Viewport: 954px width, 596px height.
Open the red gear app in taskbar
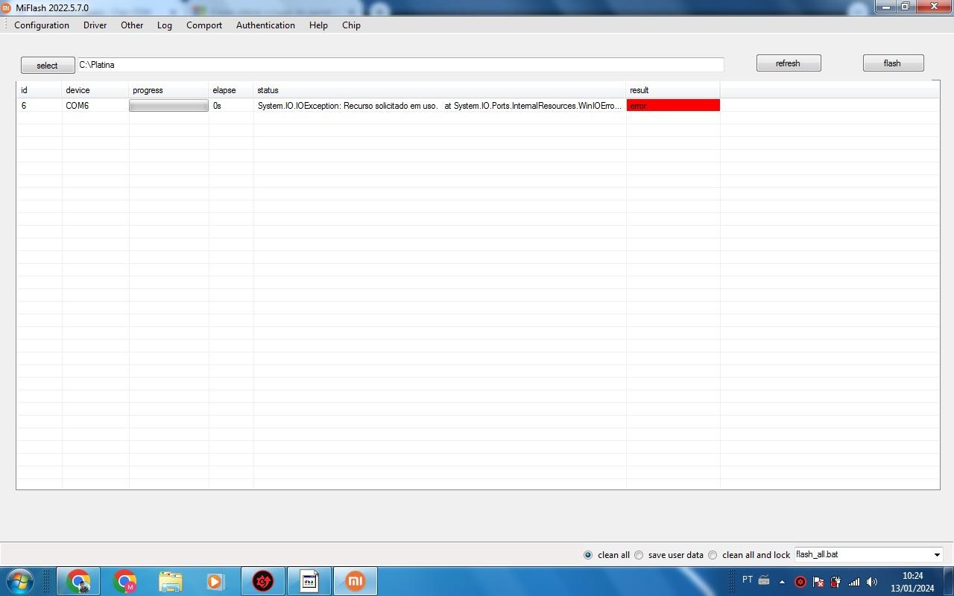(263, 581)
